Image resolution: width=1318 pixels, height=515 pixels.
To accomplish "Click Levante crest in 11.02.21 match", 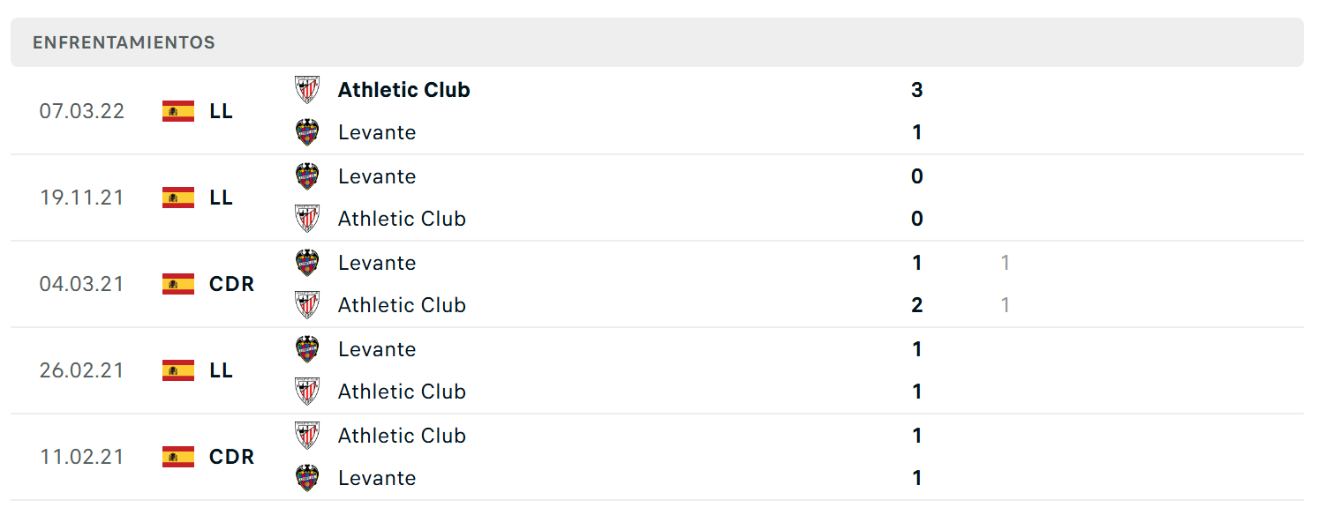I will [307, 478].
